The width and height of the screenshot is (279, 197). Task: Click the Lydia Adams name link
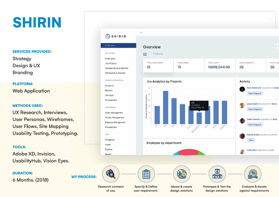pyautogui.click(x=252, y=104)
